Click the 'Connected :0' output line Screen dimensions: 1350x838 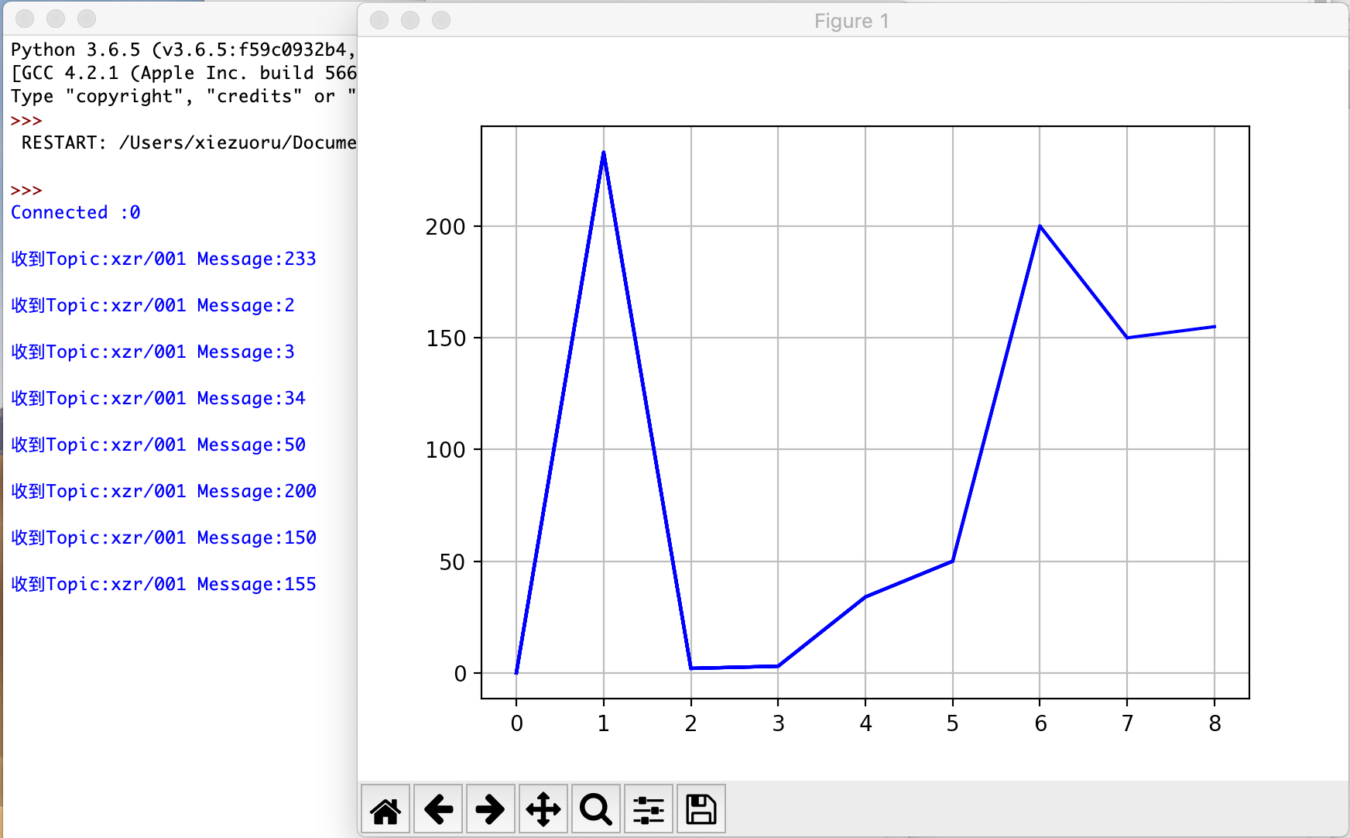click(x=76, y=212)
